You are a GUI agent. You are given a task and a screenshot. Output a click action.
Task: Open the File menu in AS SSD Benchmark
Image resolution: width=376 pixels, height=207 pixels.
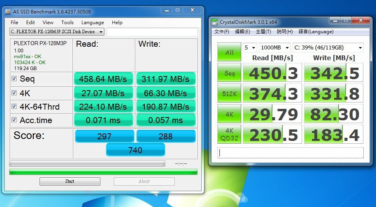[x=14, y=22]
